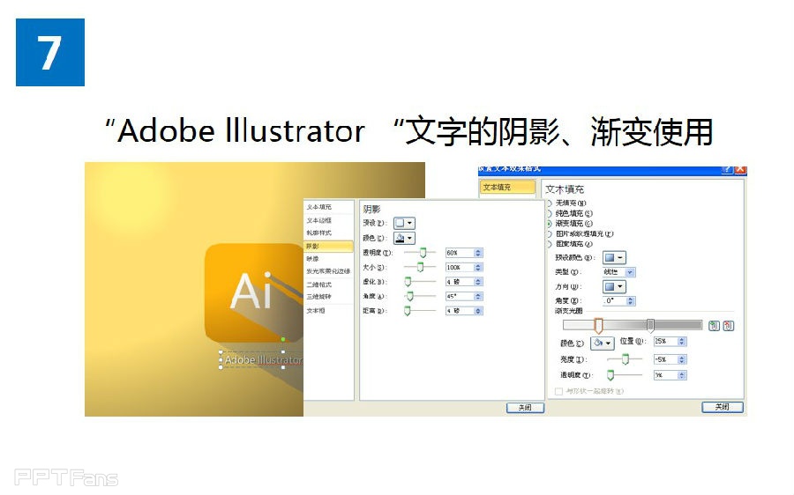Open the shadow 颜色 color dropdown
The image size is (794, 495).
404,238
